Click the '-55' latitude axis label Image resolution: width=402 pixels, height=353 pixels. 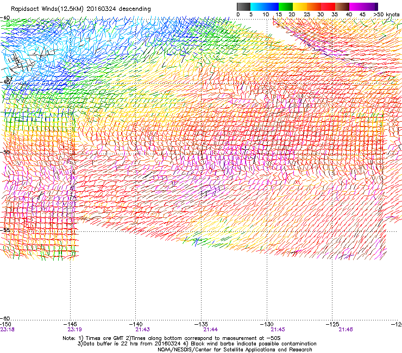click(x=5, y=230)
